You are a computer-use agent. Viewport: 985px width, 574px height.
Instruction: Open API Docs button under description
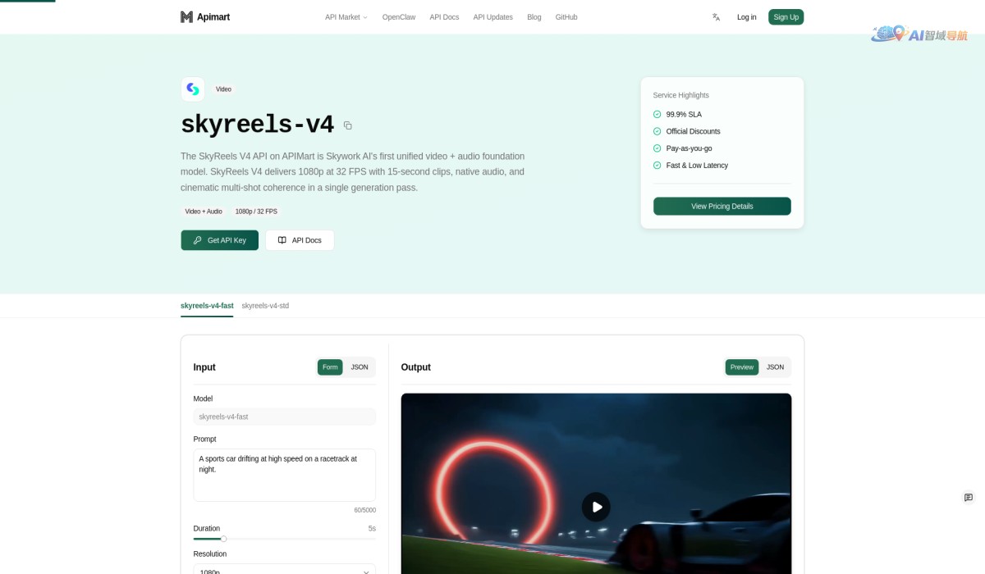pyautogui.click(x=300, y=240)
